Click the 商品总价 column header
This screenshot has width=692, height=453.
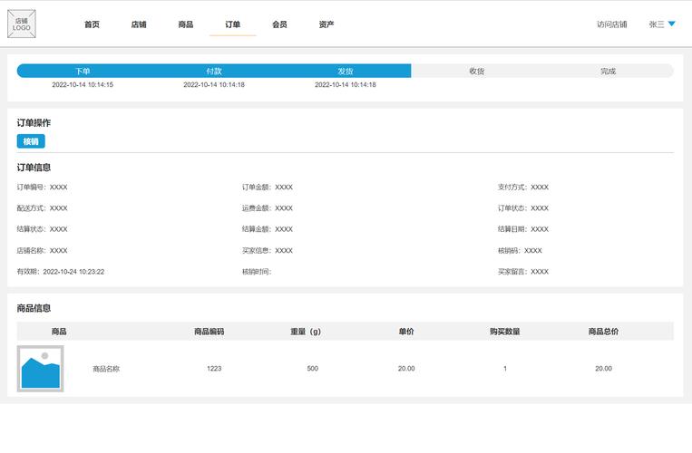pos(603,332)
